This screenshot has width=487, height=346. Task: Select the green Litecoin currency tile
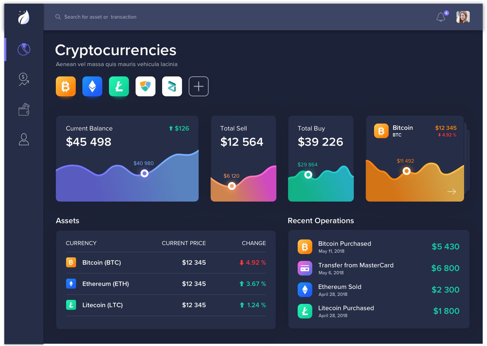(119, 86)
